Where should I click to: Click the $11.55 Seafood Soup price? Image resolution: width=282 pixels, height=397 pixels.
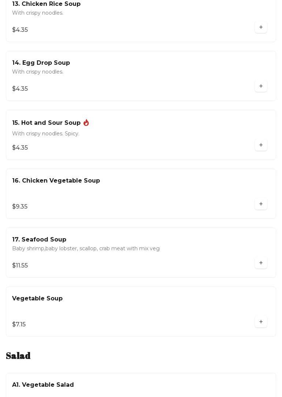tap(20, 265)
